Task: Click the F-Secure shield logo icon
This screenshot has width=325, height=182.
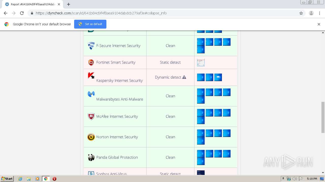Action: (x=91, y=46)
